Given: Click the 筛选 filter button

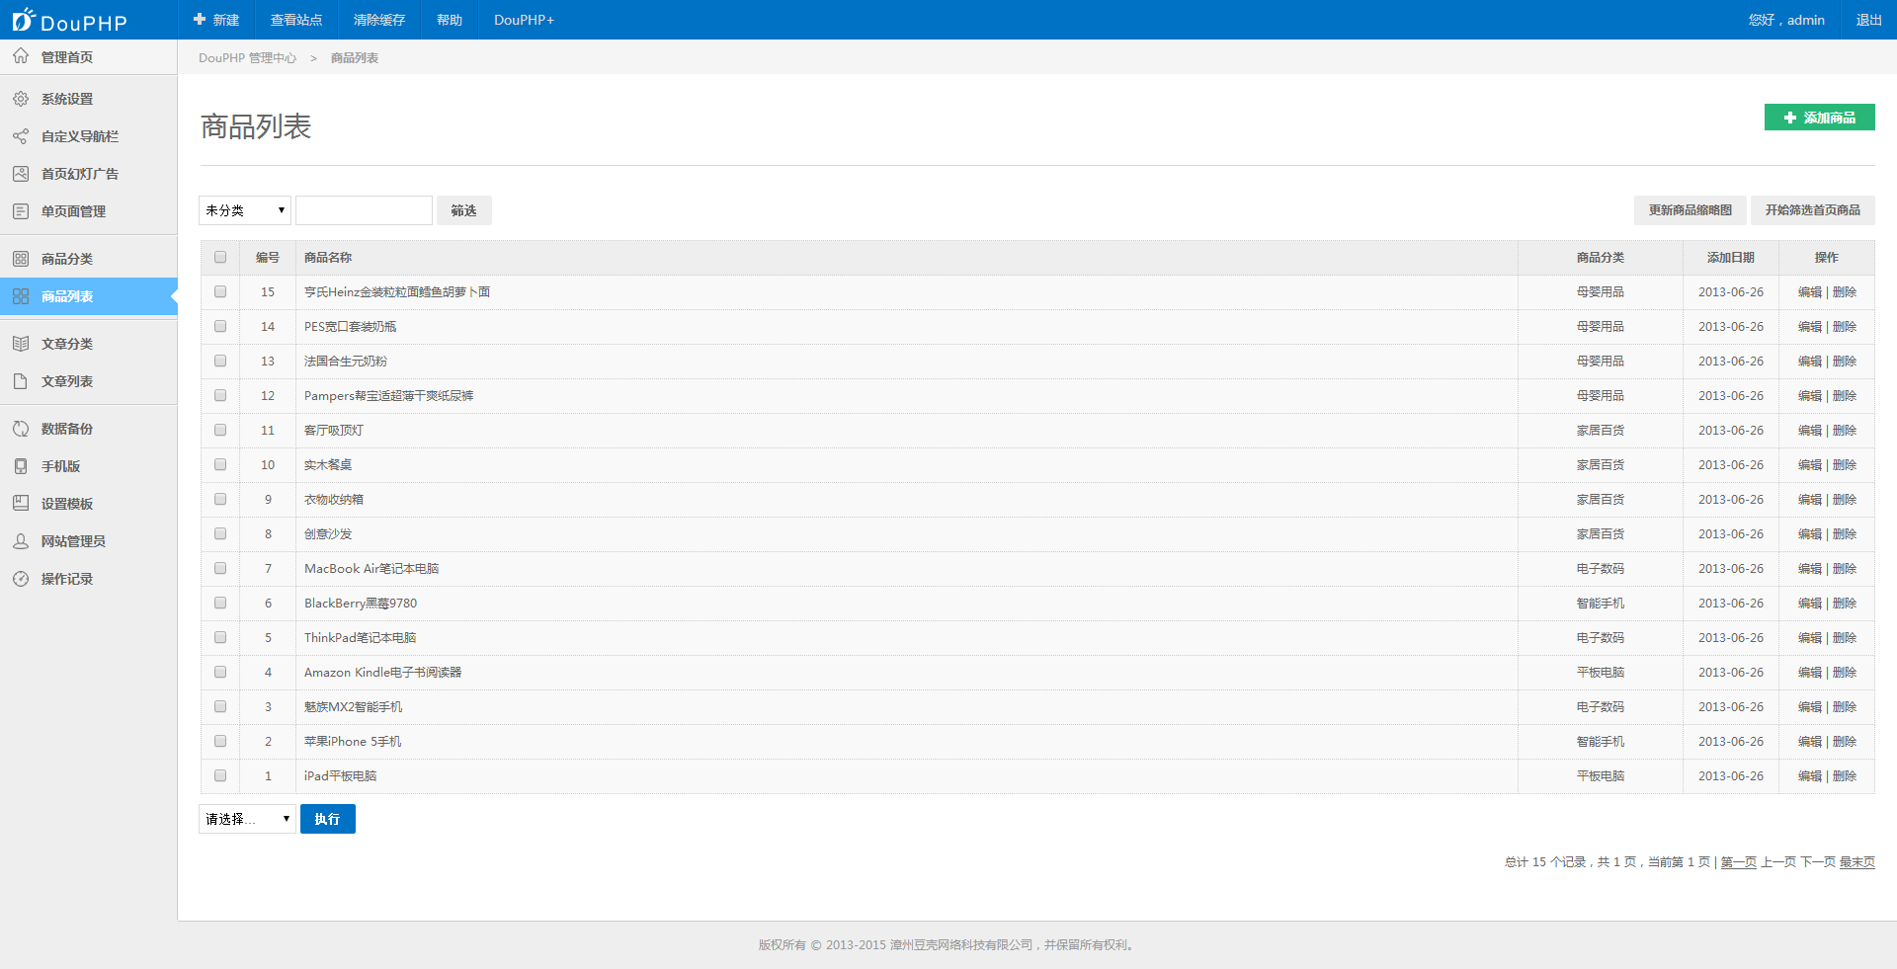Looking at the screenshot, I should (x=463, y=210).
